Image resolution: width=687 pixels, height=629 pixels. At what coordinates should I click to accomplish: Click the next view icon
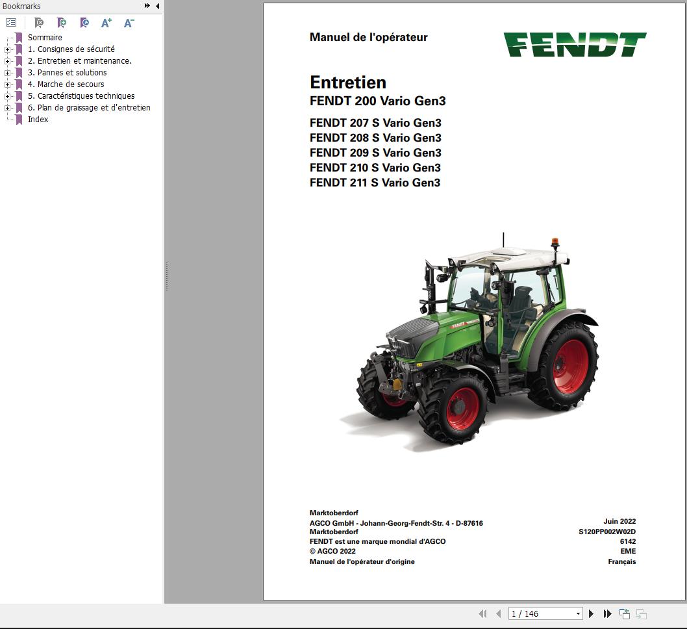pos(642,614)
